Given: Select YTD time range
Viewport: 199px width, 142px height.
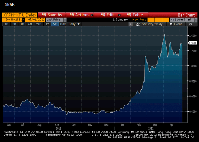Looking at the screenshot, I should point(38,24).
